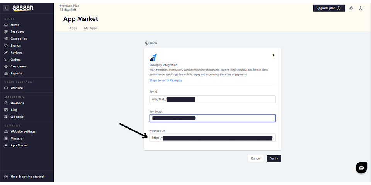Navigate to Products in sidebar
This screenshot has width=371, height=185.
pyautogui.click(x=17, y=32)
